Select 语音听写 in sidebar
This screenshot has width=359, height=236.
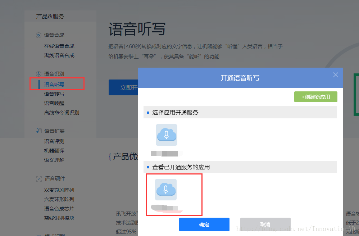[54, 85]
